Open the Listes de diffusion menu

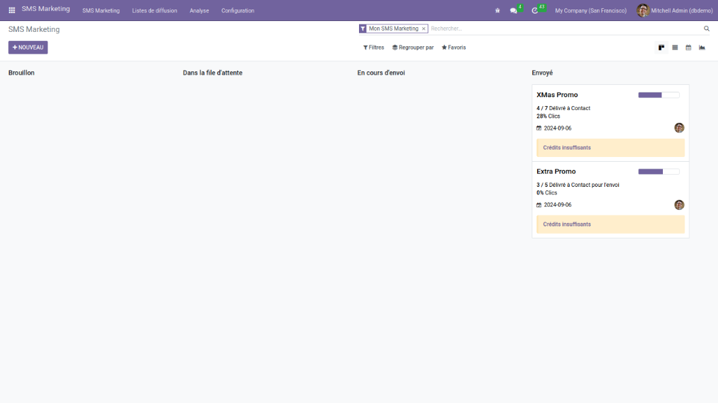pyautogui.click(x=154, y=11)
